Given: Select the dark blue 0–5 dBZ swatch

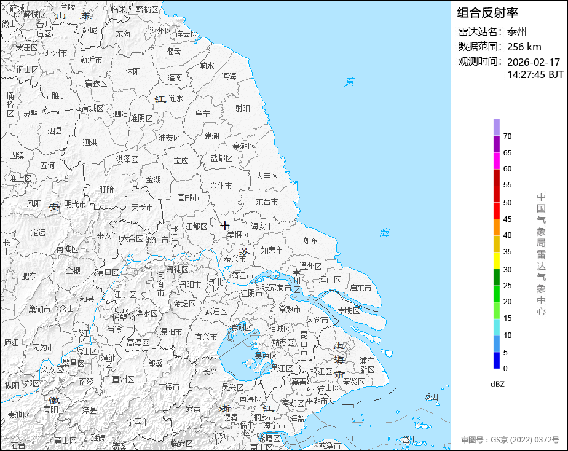Looking at the screenshot, I should (496, 361).
